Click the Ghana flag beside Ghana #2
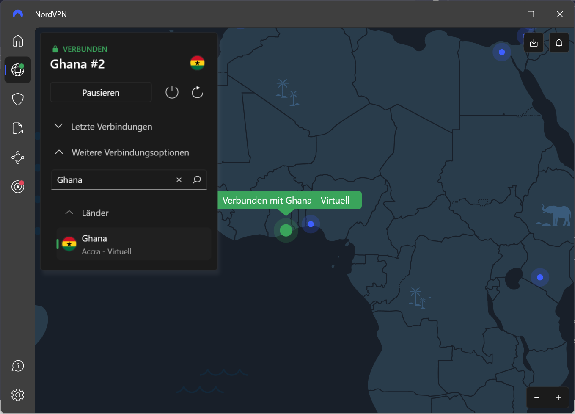Viewport: 575px width, 414px height. [x=197, y=63]
